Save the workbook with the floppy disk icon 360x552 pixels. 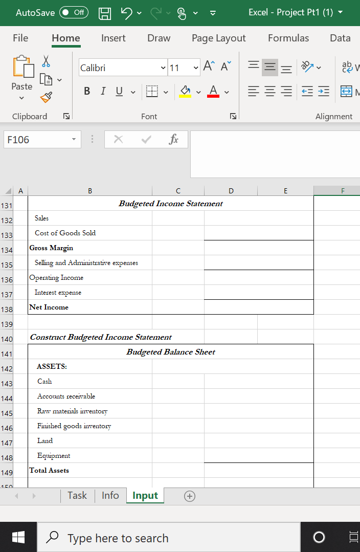(104, 13)
